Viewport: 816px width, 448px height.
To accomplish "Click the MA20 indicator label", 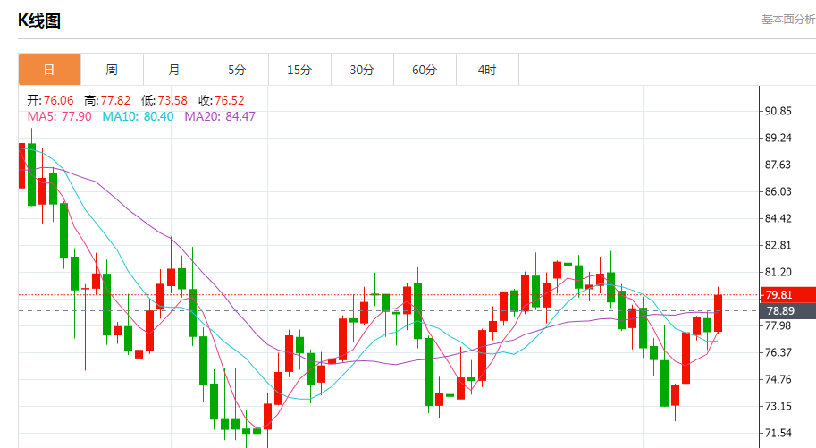I will coord(220,116).
